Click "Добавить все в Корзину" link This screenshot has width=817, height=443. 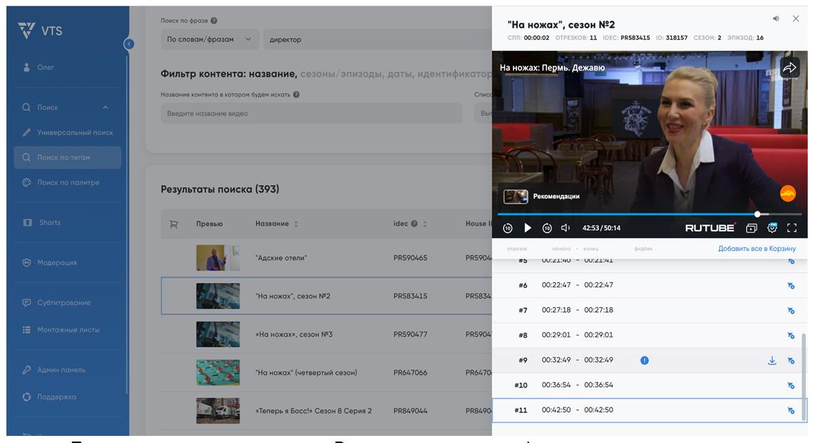[756, 249]
